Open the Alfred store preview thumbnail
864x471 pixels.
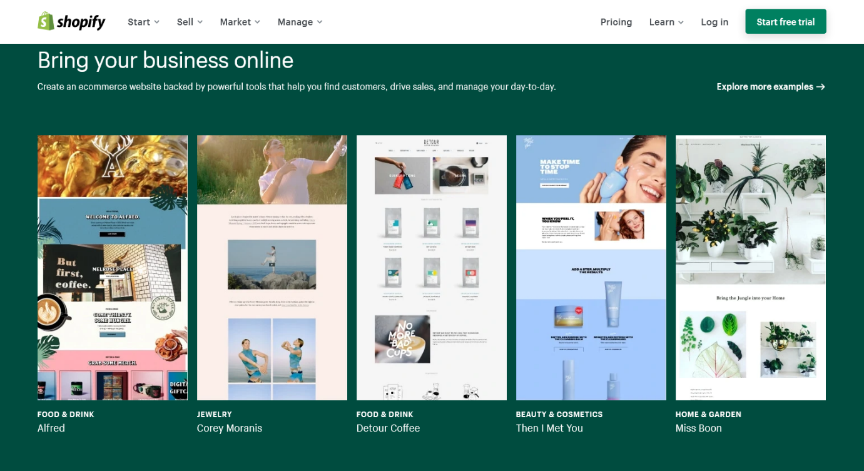113,268
